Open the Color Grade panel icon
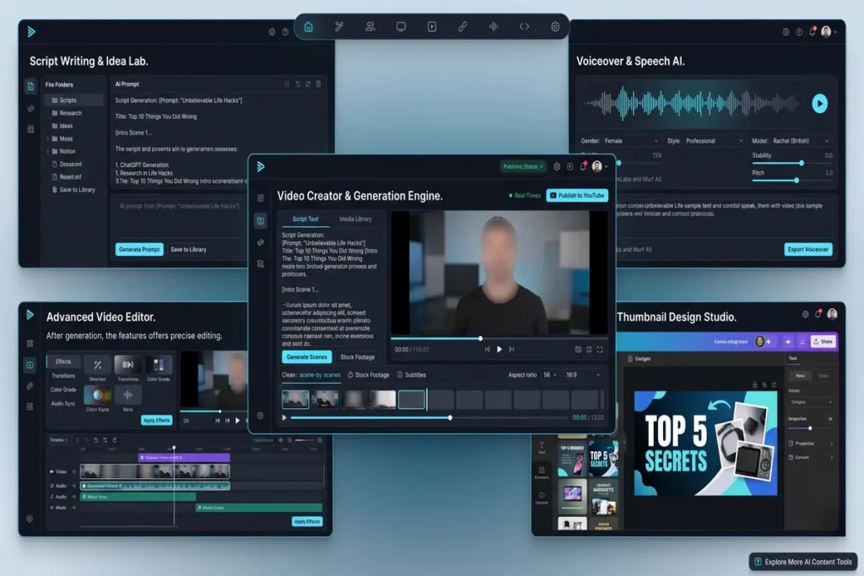This screenshot has height=576, width=864. click(158, 365)
